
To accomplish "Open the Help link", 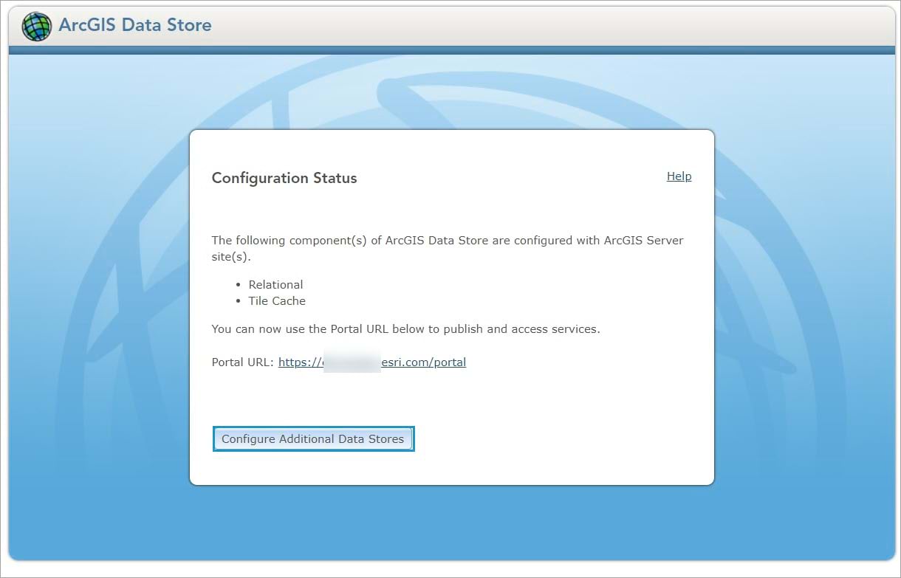I will coord(679,176).
